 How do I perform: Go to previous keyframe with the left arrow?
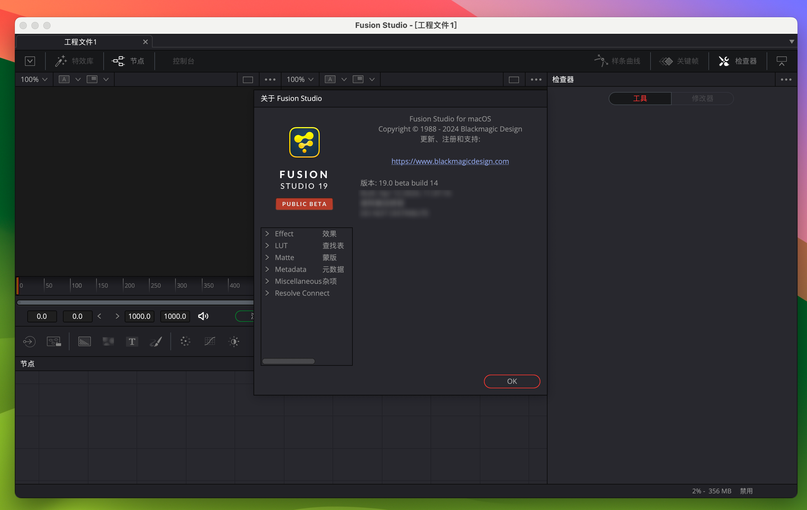coord(99,316)
